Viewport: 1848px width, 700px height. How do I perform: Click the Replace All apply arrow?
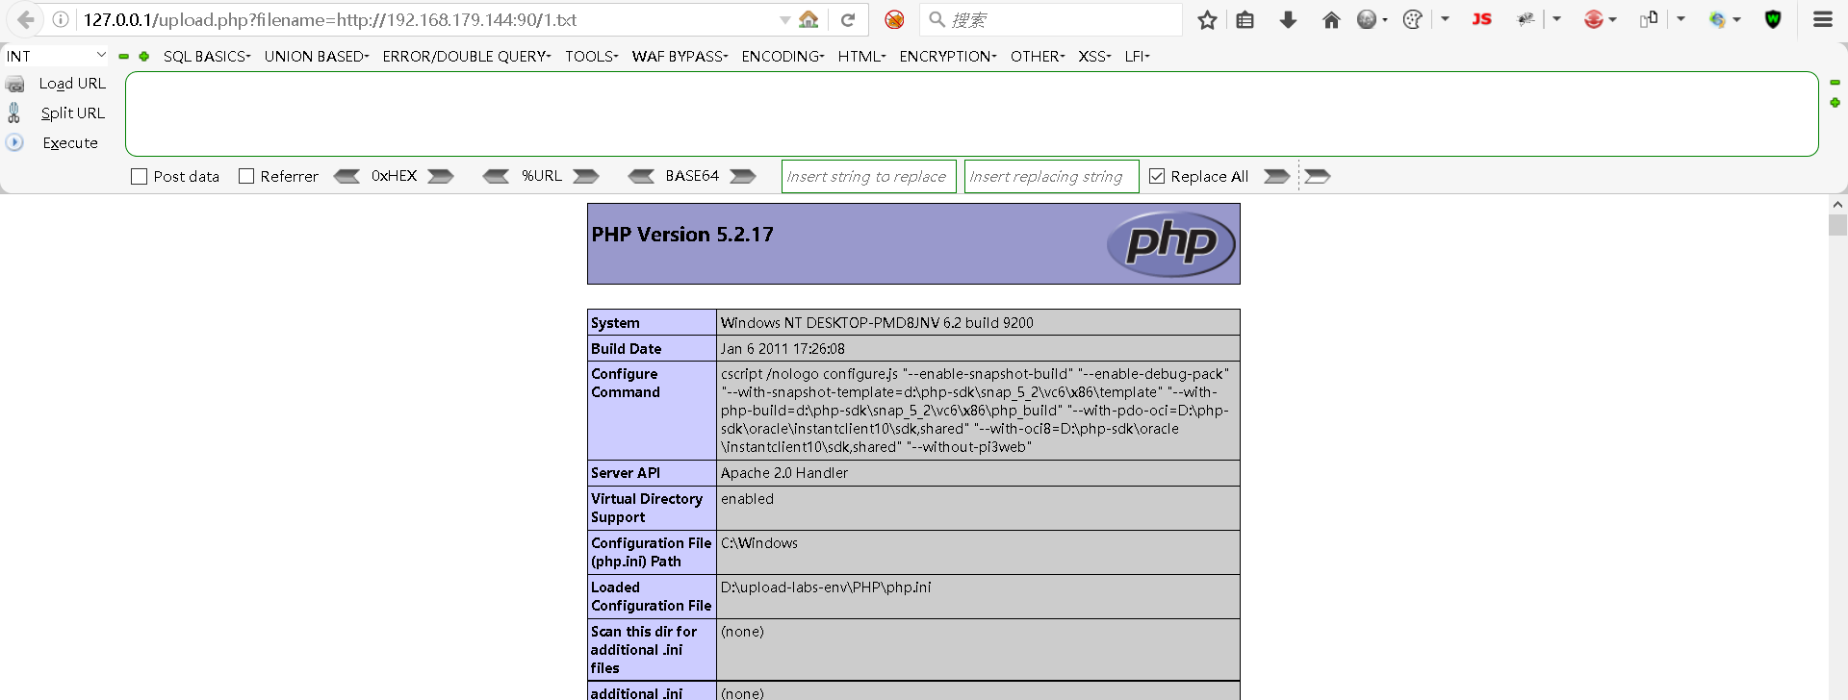[x=1276, y=176]
